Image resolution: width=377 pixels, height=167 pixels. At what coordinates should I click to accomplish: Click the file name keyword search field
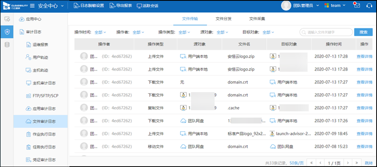coord(325,32)
